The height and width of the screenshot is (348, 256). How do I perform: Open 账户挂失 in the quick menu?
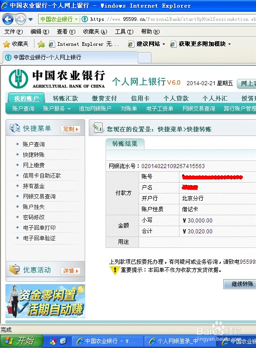34,207
